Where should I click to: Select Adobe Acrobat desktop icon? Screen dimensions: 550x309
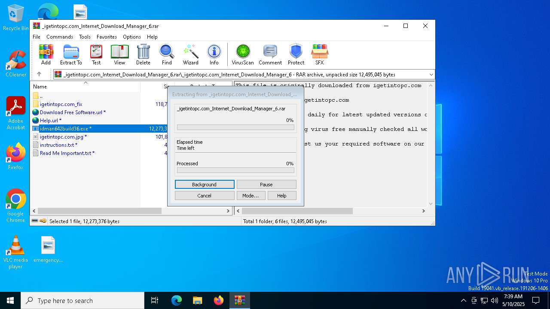(16, 113)
